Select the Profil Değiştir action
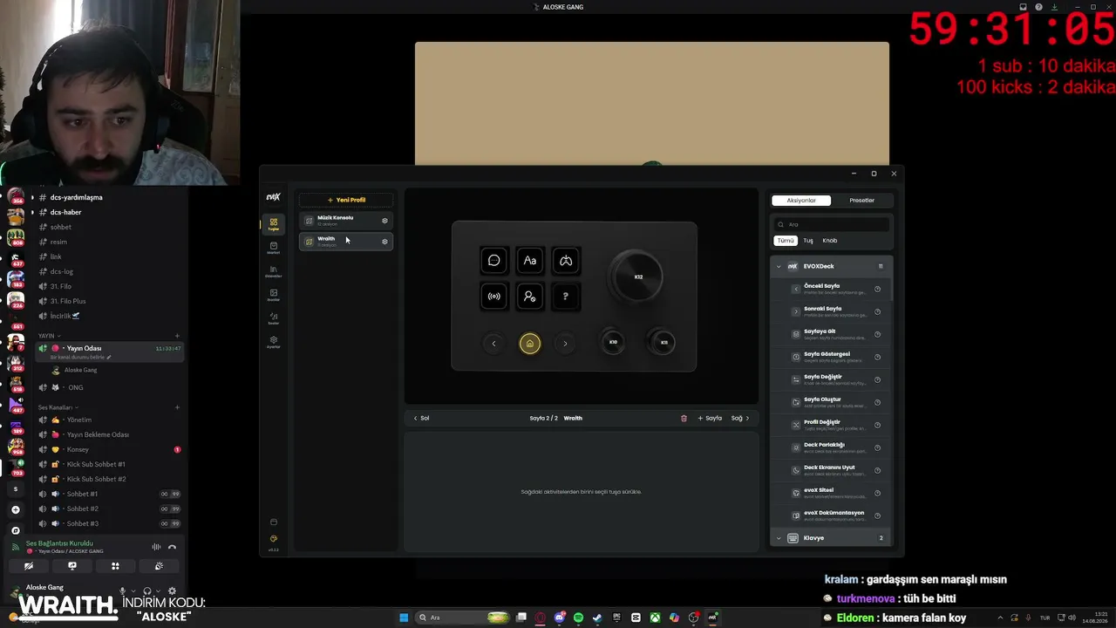 click(831, 425)
